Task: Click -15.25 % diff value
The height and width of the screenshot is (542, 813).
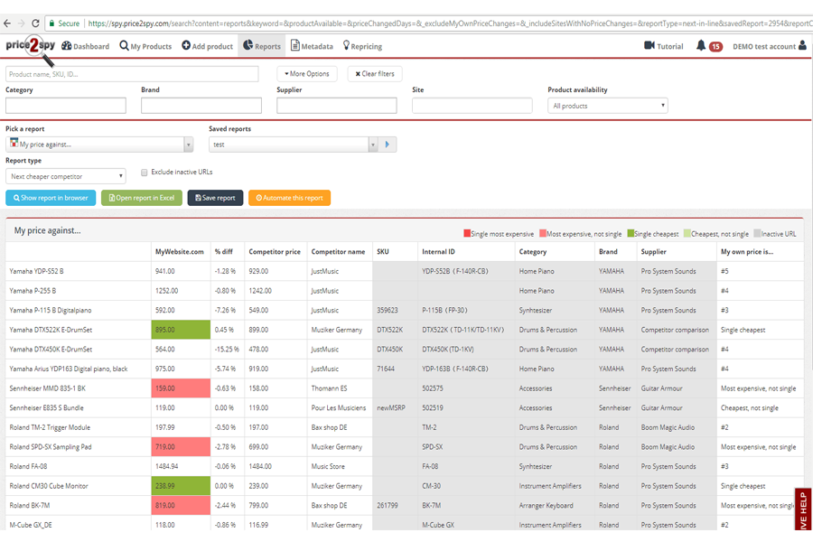Action: 227,350
